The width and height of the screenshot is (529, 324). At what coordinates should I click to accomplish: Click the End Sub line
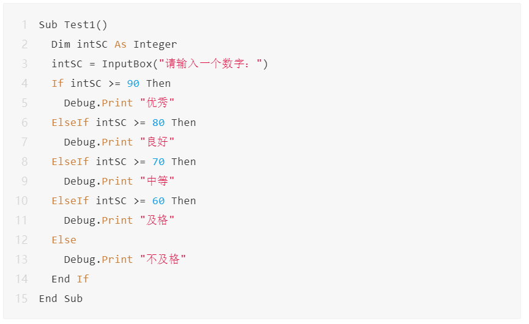click(61, 299)
